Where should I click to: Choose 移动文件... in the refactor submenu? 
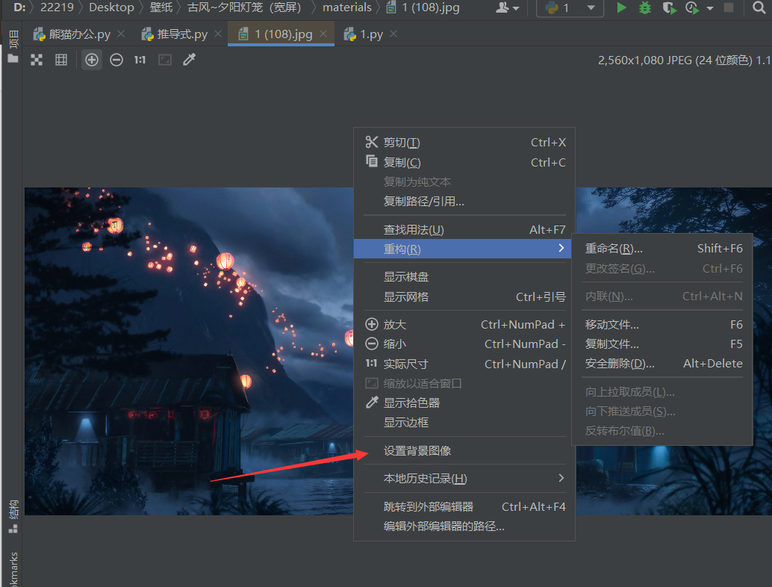tap(662, 325)
